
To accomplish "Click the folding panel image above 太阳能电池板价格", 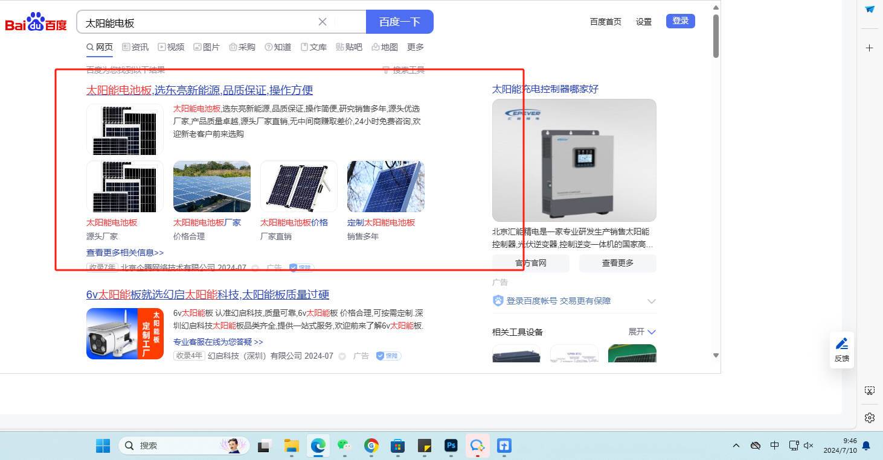I will click(299, 186).
